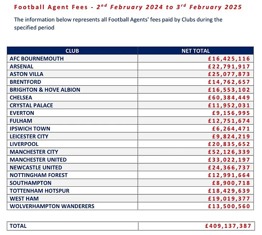Select the NOTTINGHAM FOREST club cell
This screenshot has width=262, height=235.
[39, 175]
